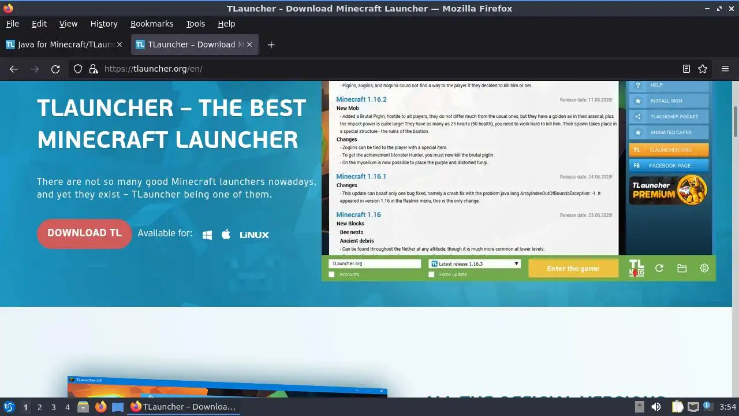Open the History menu

[104, 24]
